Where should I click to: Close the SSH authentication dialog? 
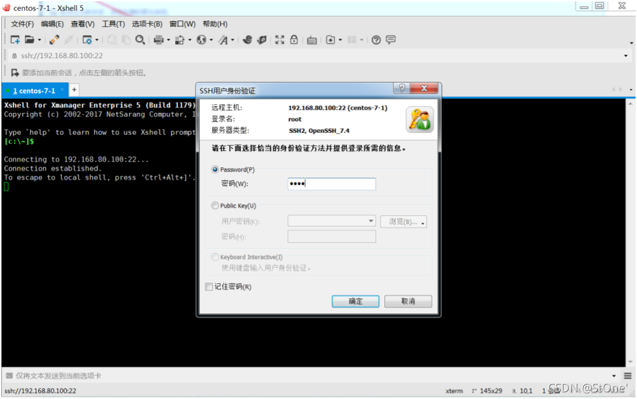coord(424,88)
